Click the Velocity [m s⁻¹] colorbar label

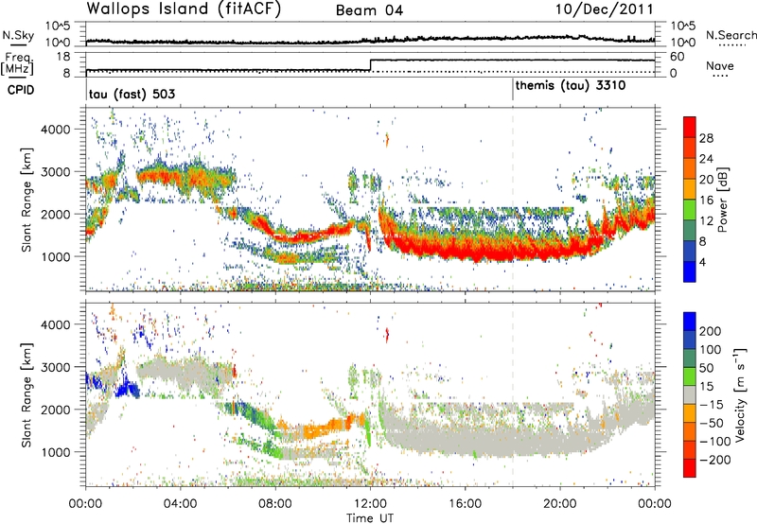click(x=740, y=394)
